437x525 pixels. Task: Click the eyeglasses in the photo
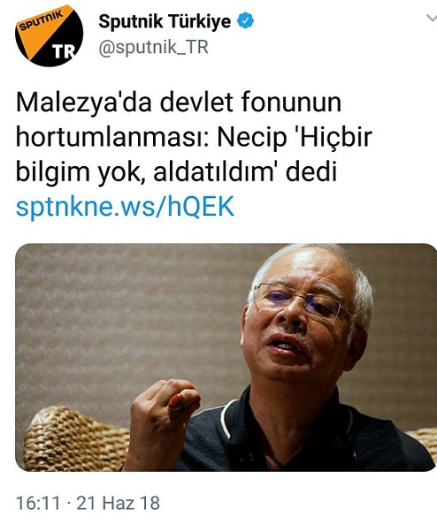tap(299, 301)
